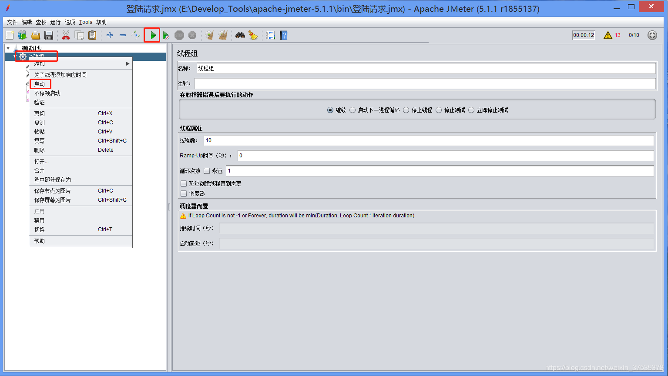Enable 延迟创建线程直到需要 checkbox
The height and width of the screenshot is (376, 668).
(x=184, y=183)
